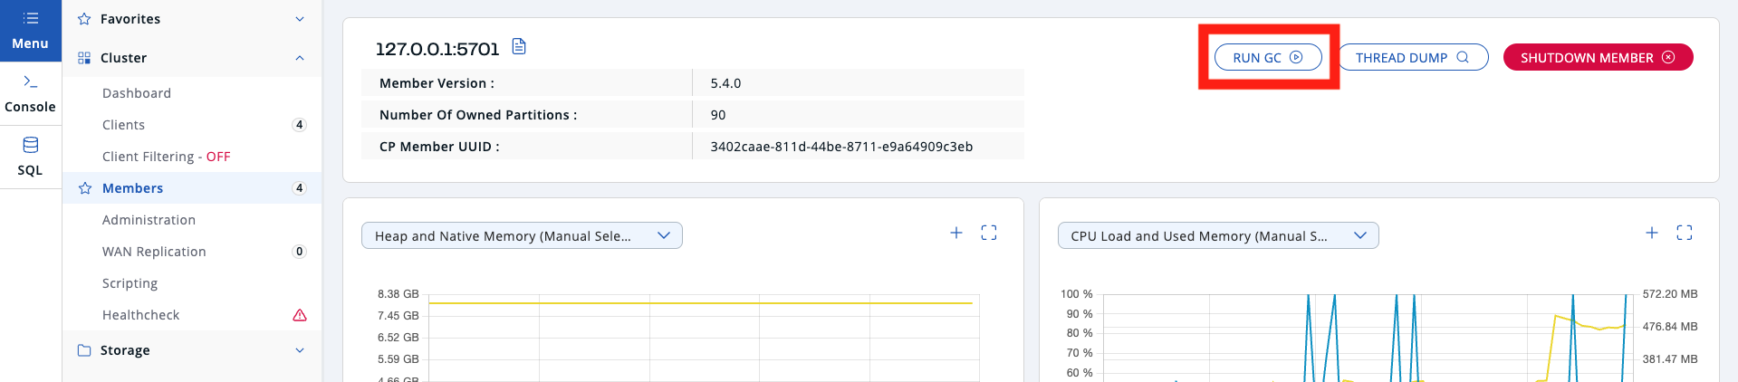Click the Run GC button
1738x382 pixels.
click(1268, 58)
